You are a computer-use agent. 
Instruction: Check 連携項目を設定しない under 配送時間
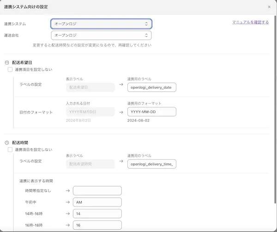point(10,150)
